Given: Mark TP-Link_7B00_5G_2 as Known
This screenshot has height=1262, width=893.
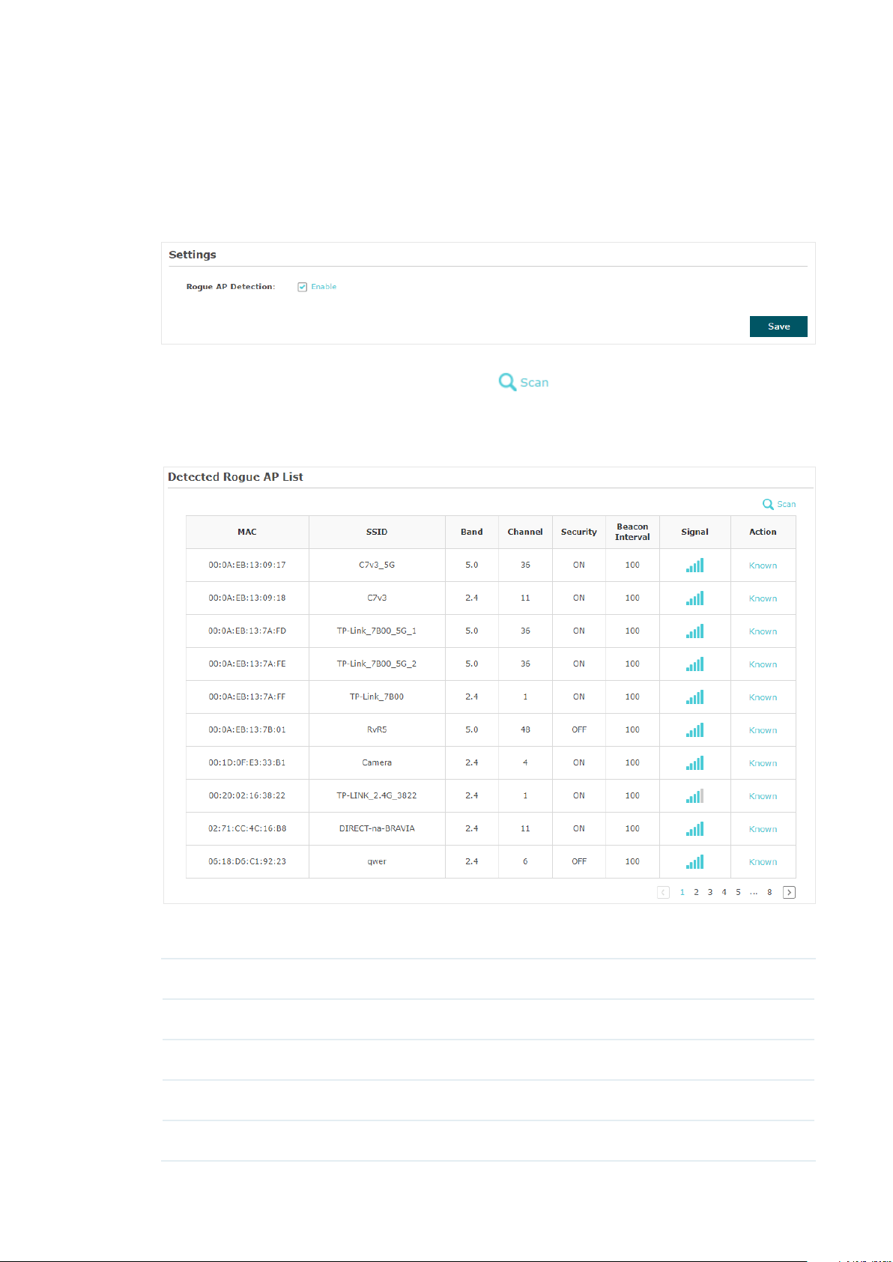Looking at the screenshot, I should point(763,664).
